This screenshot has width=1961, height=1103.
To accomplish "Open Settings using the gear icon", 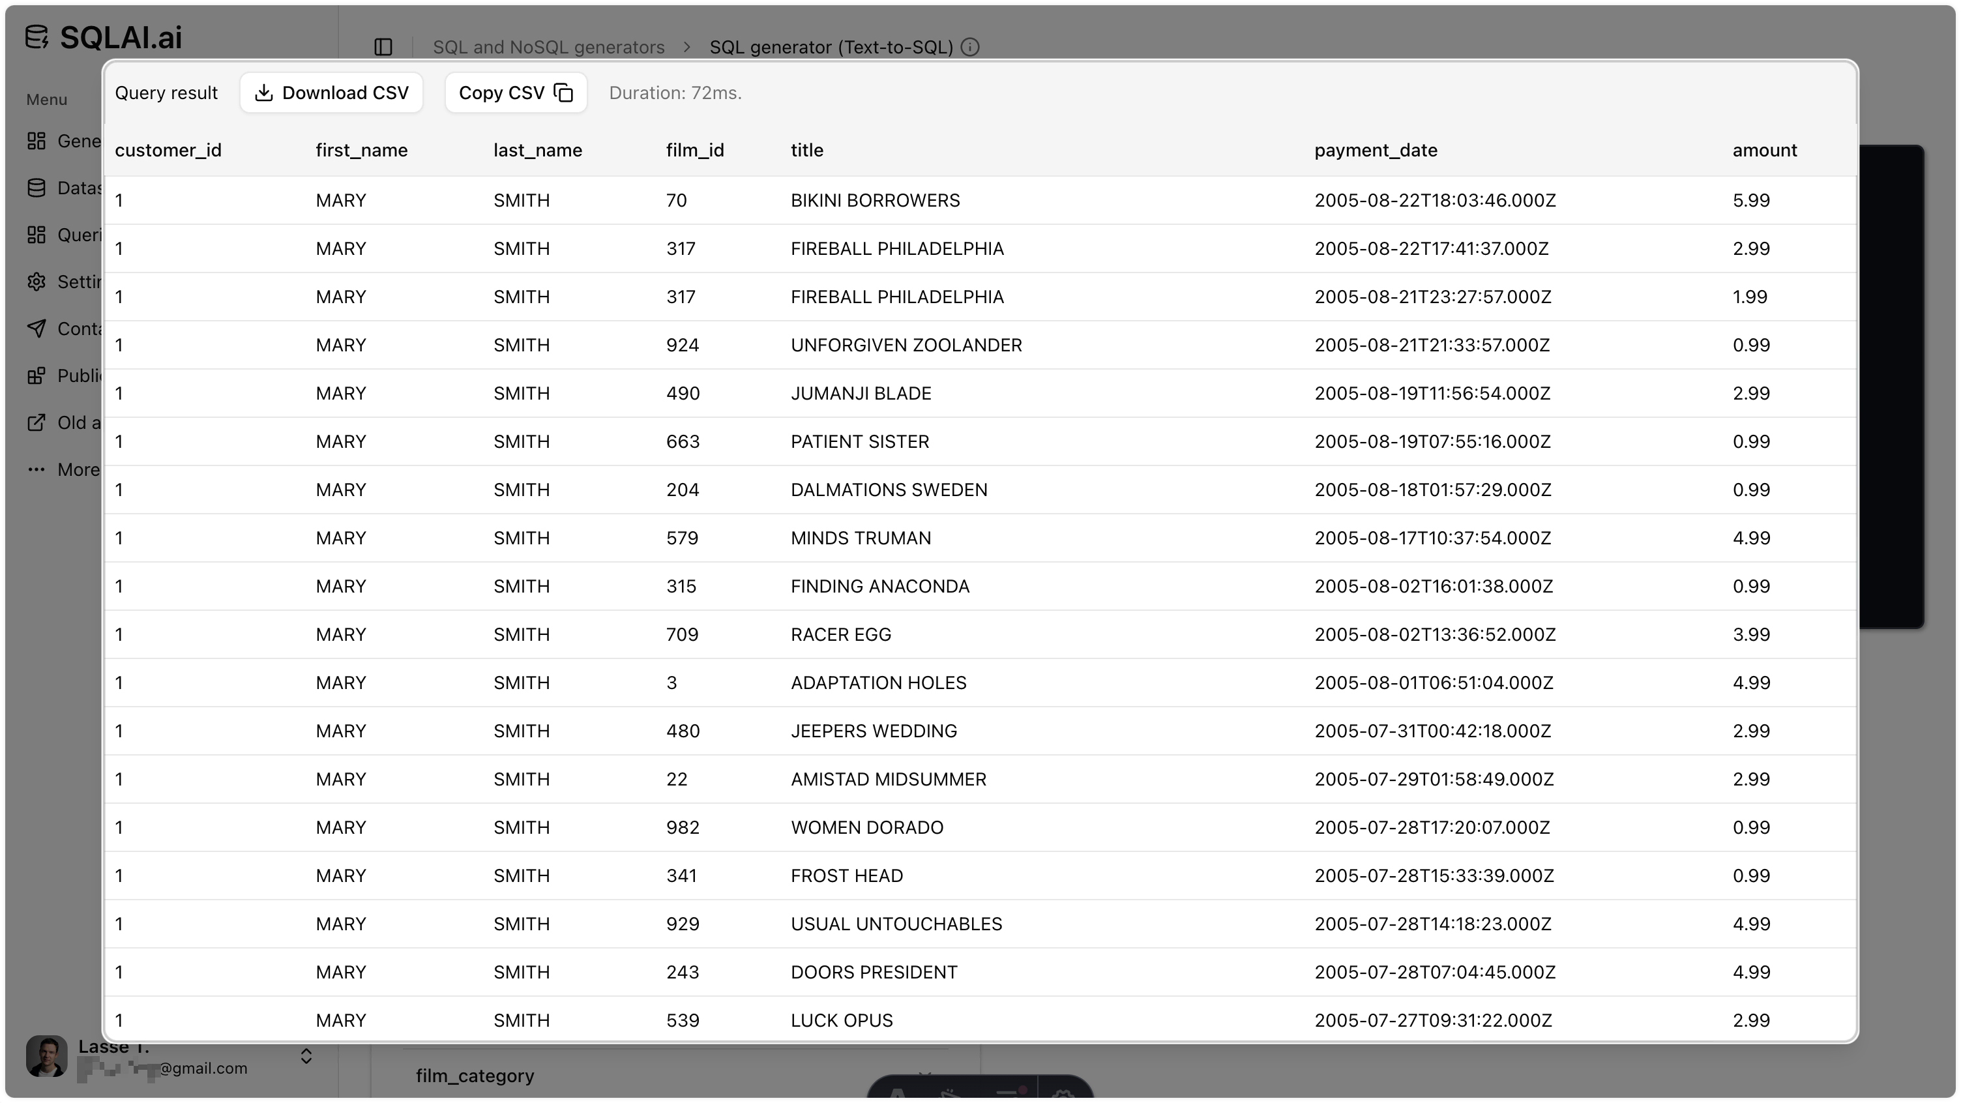I will point(36,282).
